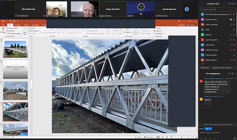This screenshot has width=237, height=140.
Task: Open the Markieren dropdown
Action: 158,33
